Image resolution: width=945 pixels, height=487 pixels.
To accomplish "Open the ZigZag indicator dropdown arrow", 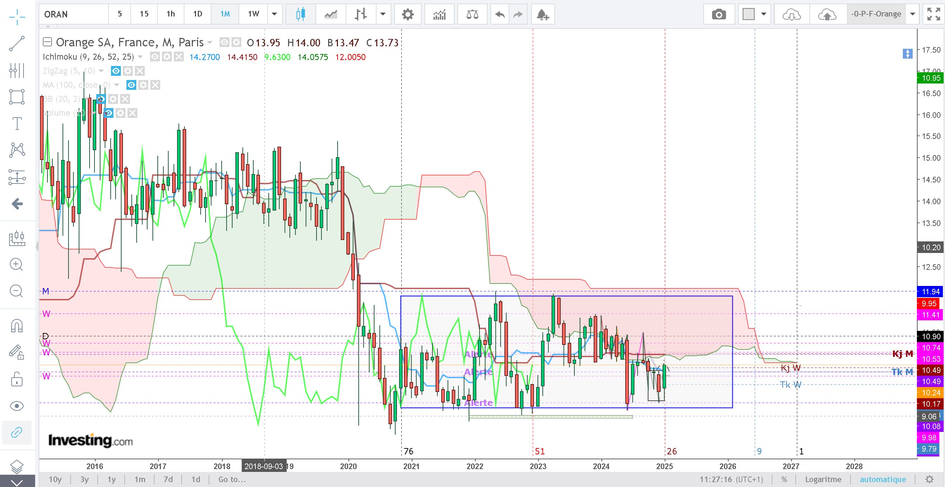I will (x=101, y=71).
